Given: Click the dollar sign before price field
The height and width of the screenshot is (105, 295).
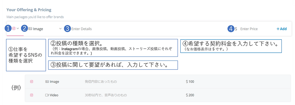Looking at the screenshot, I should click(x=236, y=29).
